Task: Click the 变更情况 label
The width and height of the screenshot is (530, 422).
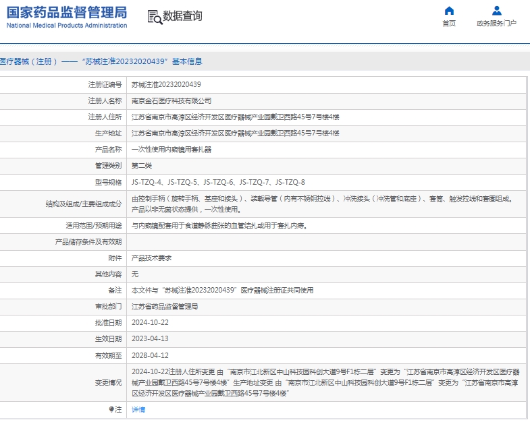Action: 108,382
